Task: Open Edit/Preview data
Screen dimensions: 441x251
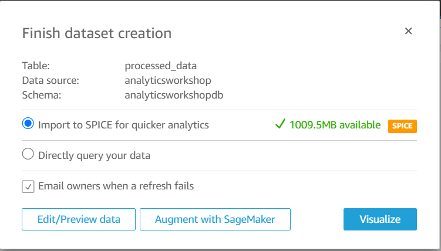Action: [79, 219]
